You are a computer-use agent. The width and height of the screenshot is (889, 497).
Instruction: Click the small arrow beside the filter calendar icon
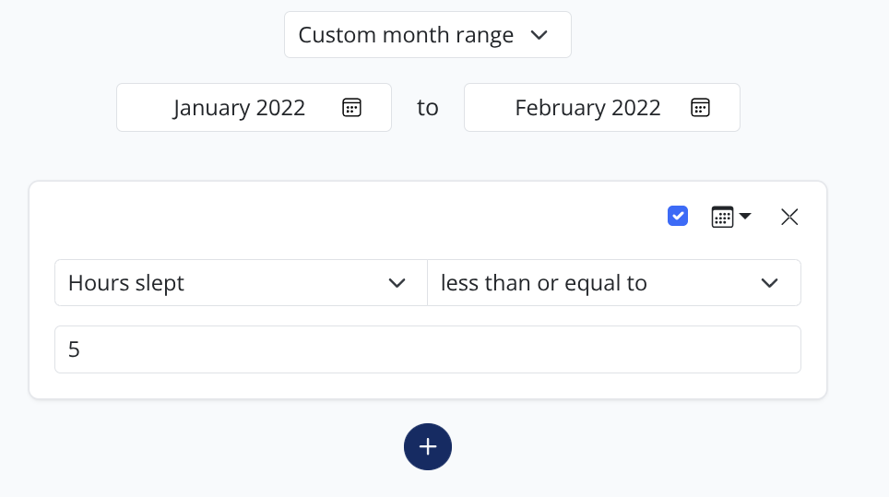745,217
